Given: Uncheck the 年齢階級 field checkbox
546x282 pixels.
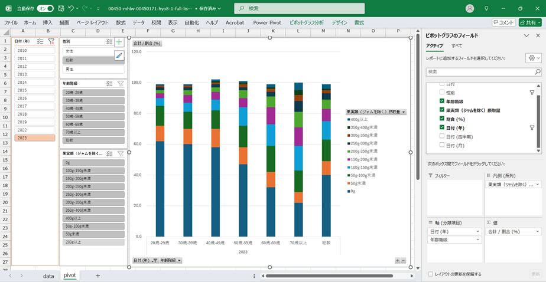Looking at the screenshot, I should pyautogui.click(x=441, y=101).
